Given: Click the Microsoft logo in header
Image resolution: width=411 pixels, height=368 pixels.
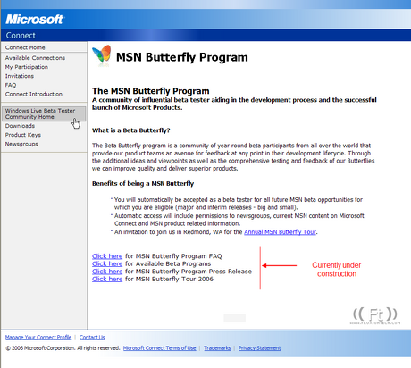Looking at the screenshot, I should coord(34,20).
